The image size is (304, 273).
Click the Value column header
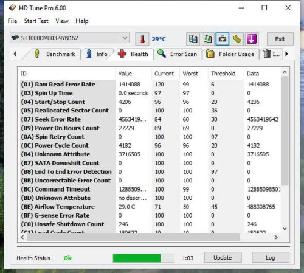click(x=133, y=74)
